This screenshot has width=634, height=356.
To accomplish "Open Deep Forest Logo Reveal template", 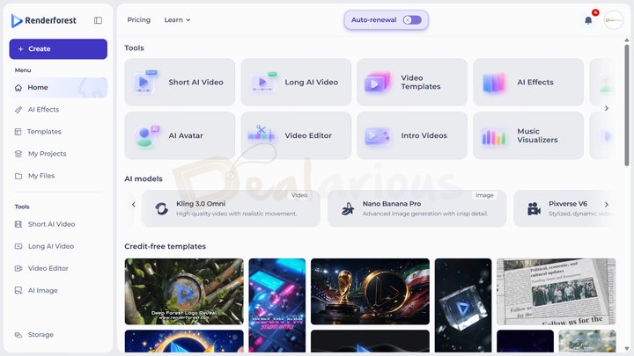I will 184,292.
